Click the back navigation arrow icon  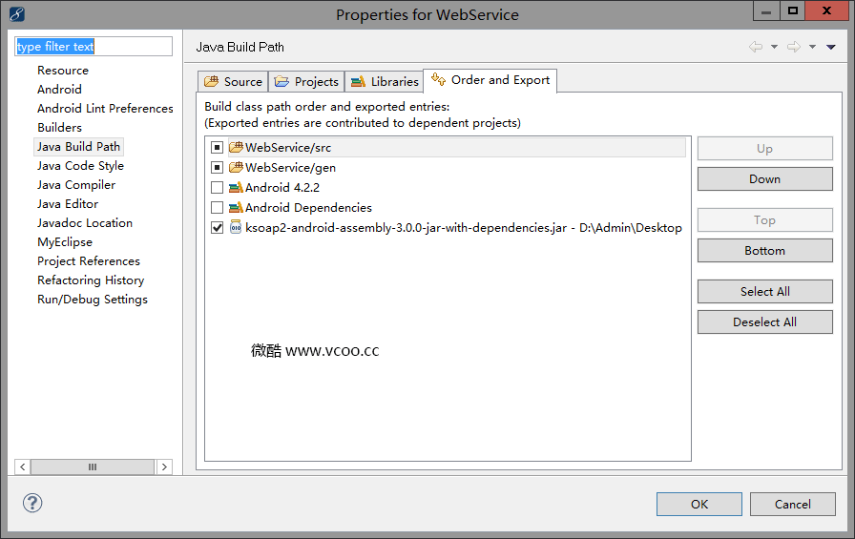click(756, 47)
